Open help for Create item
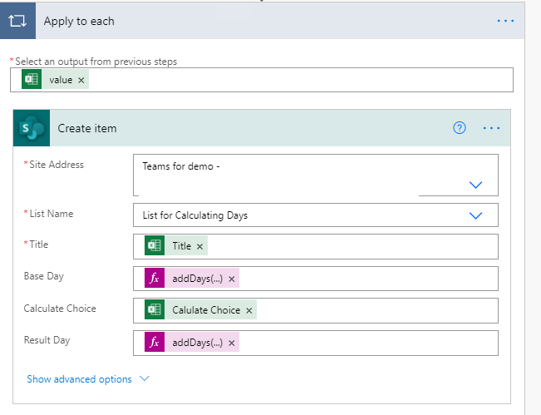Screen dimensions: 541x415 pyautogui.click(x=460, y=128)
